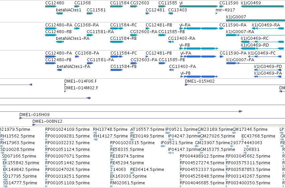Screen dimensions: 285x188
Task: Select the RP003045662.5prime EST marker
Action: pyautogui.click(x=227, y=160)
